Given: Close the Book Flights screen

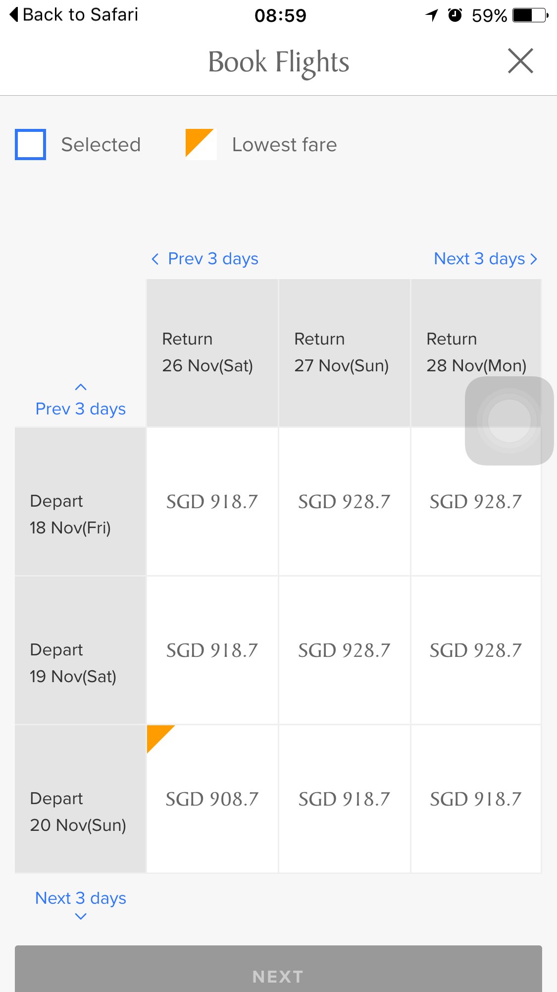Looking at the screenshot, I should pyautogui.click(x=520, y=61).
